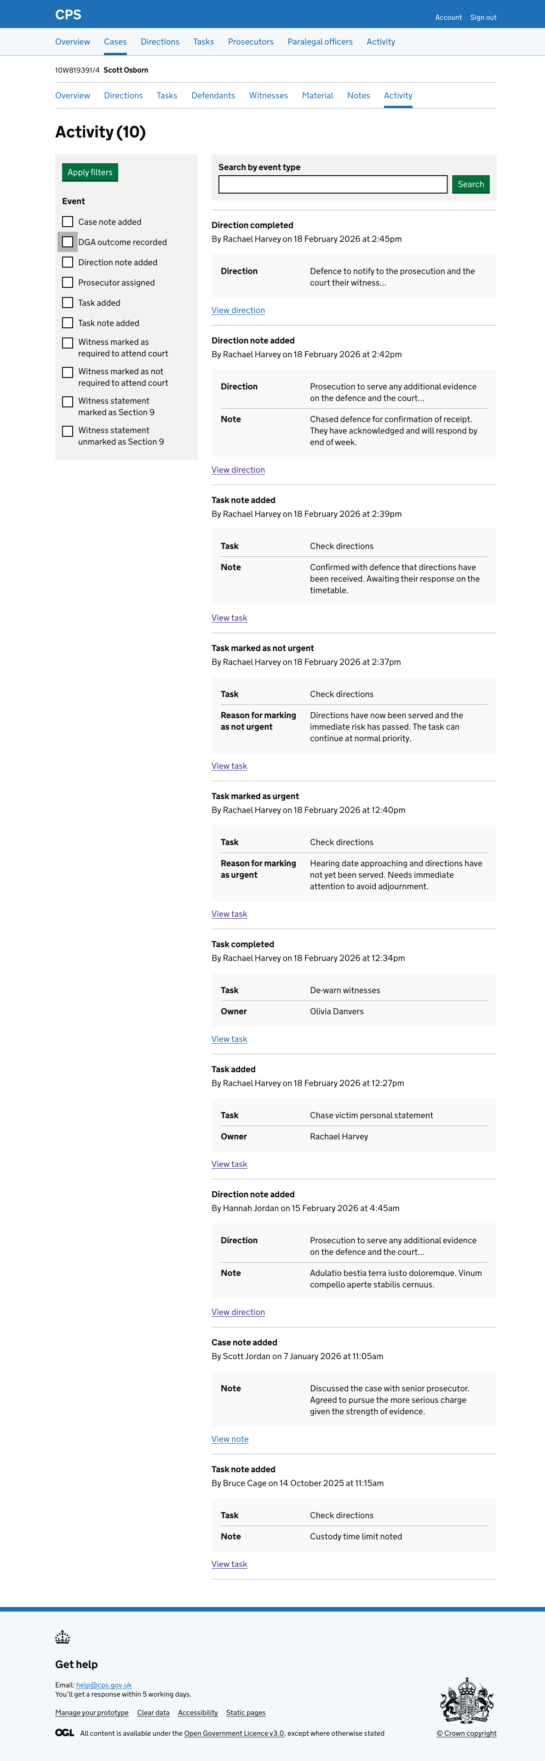The height and width of the screenshot is (1761, 545).
Task: Focus the Search by event type field
Action: [333, 184]
